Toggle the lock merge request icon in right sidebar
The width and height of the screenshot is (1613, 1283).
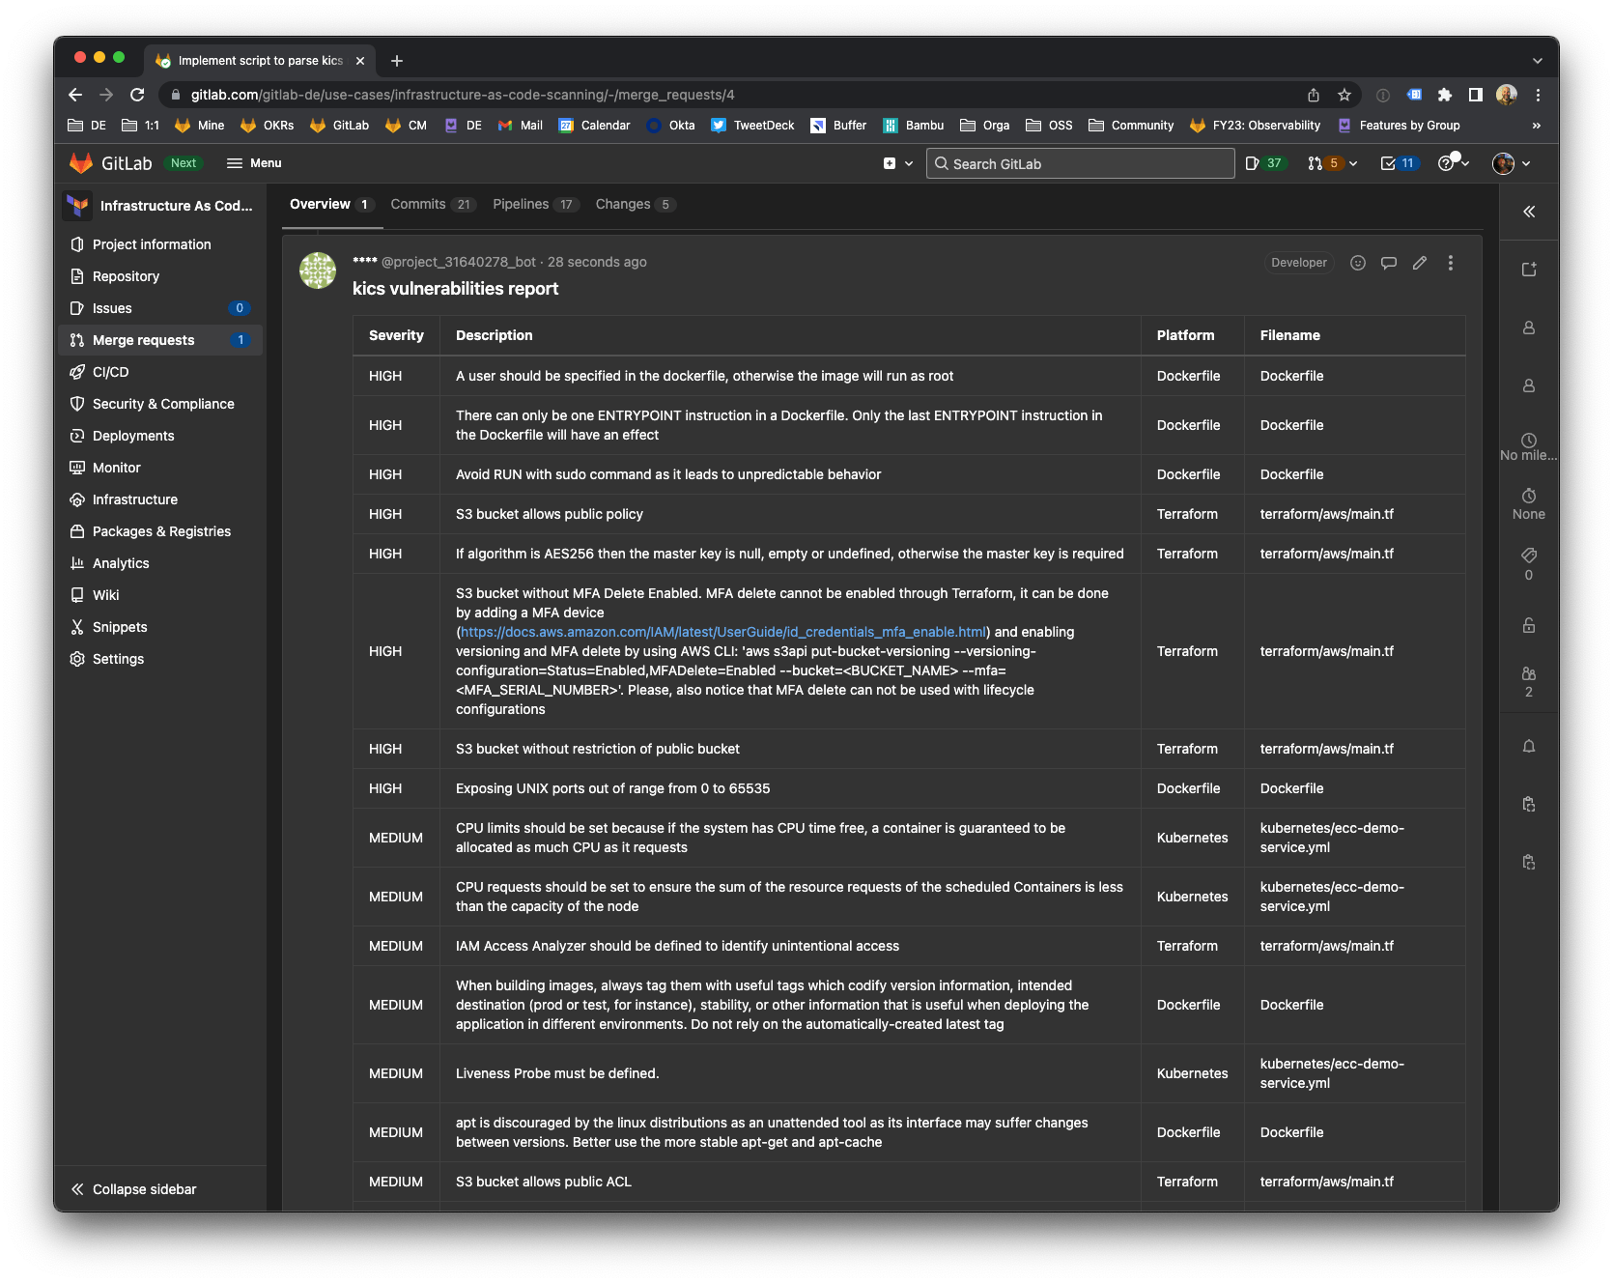(1528, 625)
